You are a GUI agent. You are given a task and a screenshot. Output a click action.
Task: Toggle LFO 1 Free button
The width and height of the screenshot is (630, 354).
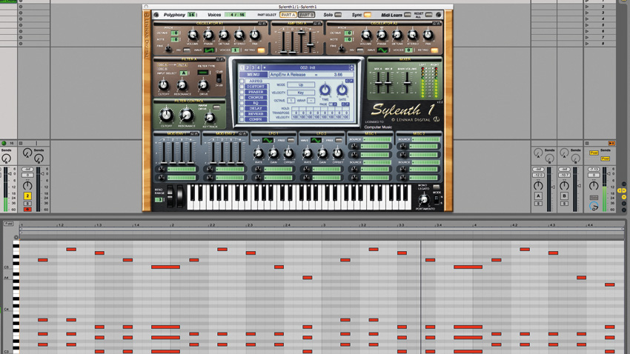click(x=291, y=140)
